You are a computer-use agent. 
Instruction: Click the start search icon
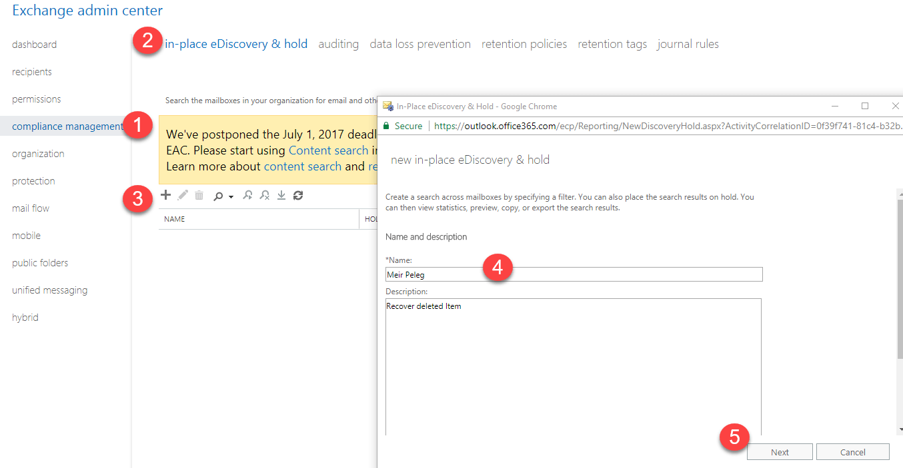click(247, 195)
